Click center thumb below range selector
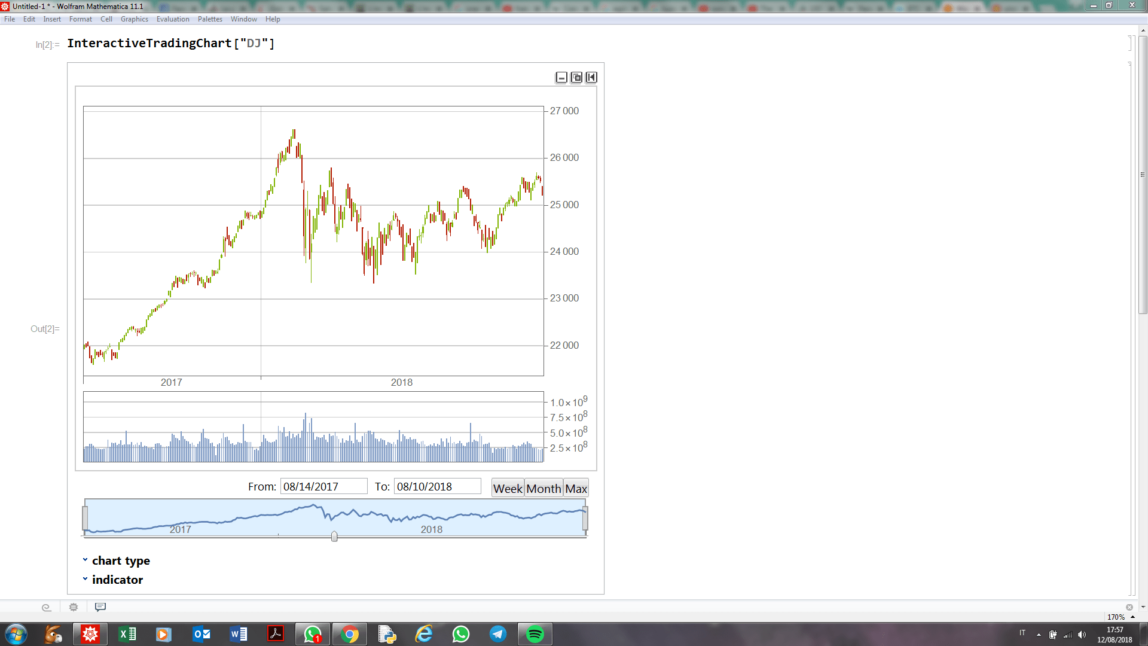 (x=334, y=536)
